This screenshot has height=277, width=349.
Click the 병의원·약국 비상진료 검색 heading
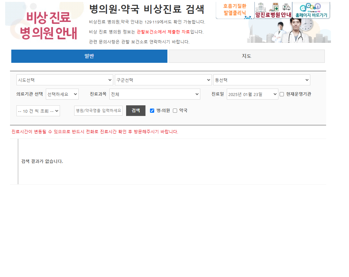pyautogui.click(x=147, y=9)
